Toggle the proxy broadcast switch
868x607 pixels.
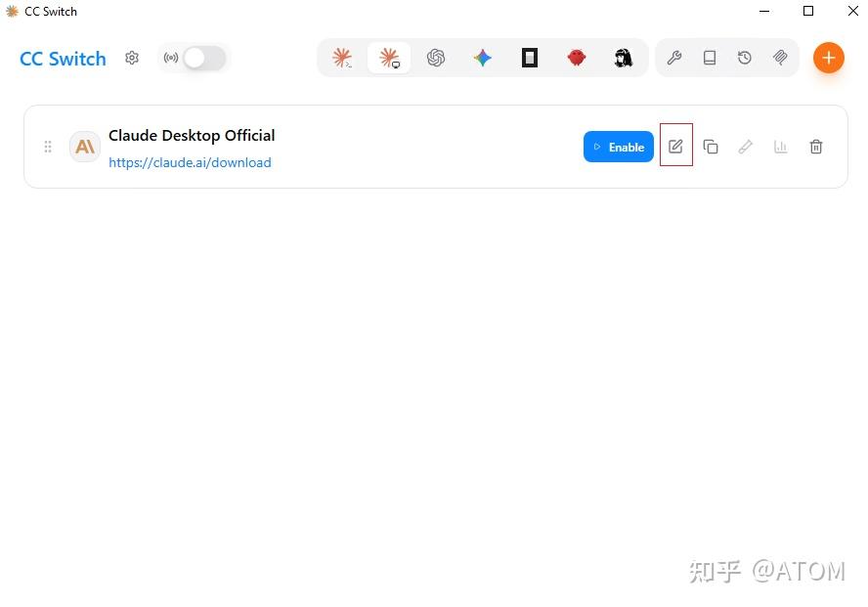[204, 58]
